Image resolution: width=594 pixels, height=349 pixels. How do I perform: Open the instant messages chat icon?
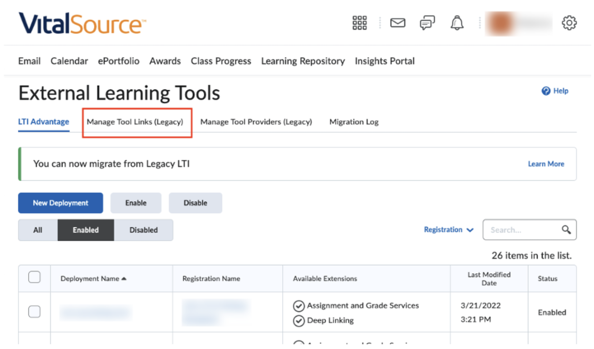click(x=427, y=22)
